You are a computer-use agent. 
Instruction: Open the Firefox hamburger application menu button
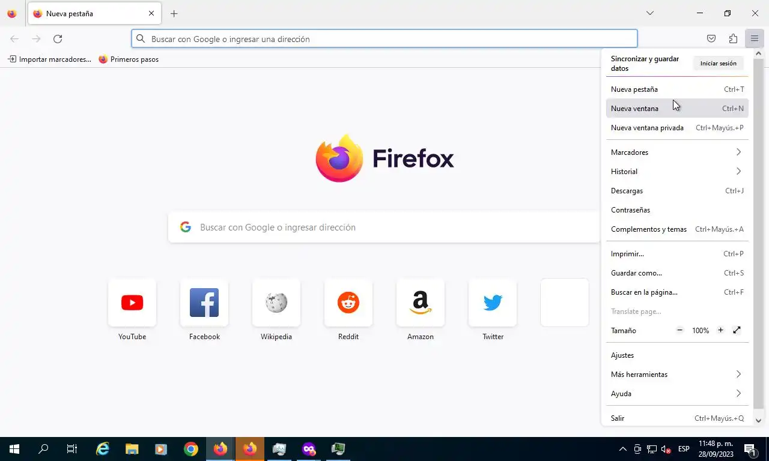[754, 39]
